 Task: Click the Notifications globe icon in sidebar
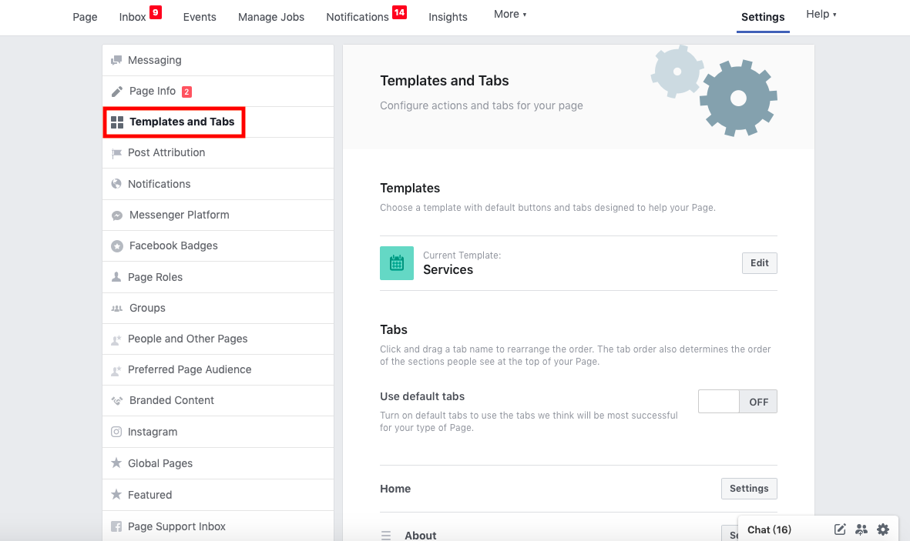tap(116, 184)
